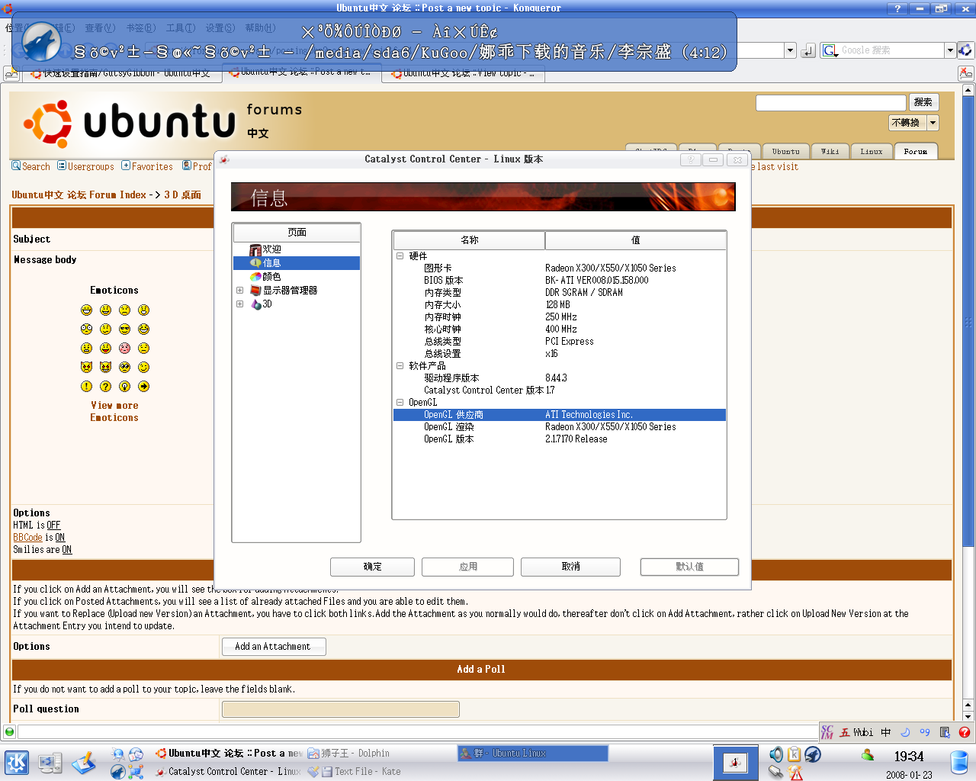Image resolution: width=976 pixels, height=781 pixels.
Task: Open the 设置(S) menu
Action: click(x=220, y=28)
